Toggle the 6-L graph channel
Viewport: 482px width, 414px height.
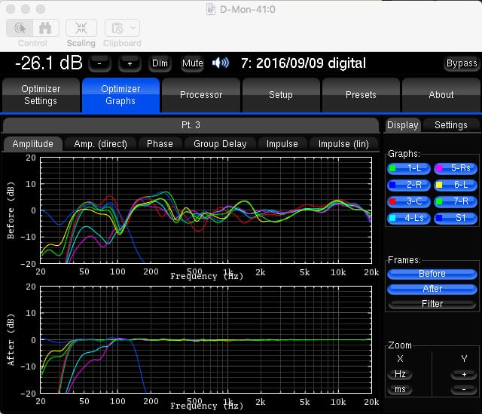pos(456,185)
